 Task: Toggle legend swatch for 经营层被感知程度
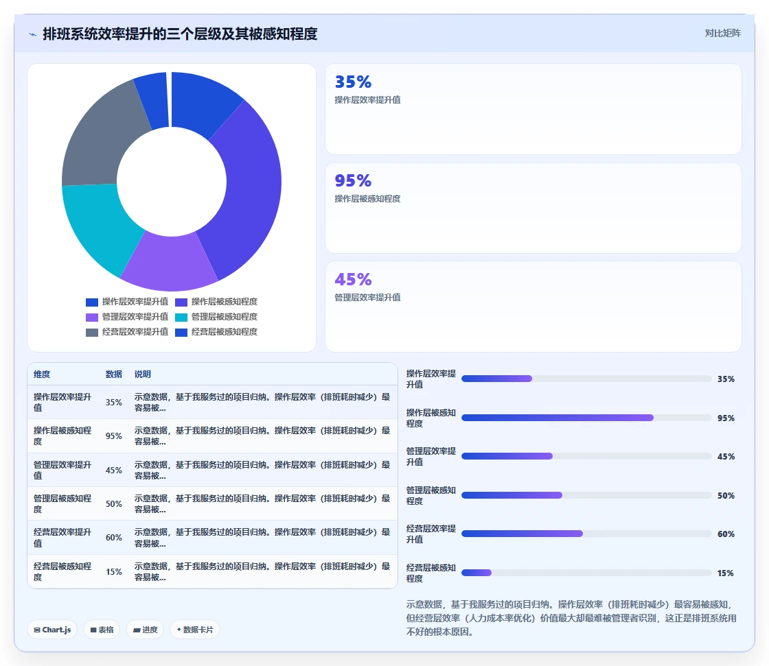pyautogui.click(x=181, y=333)
